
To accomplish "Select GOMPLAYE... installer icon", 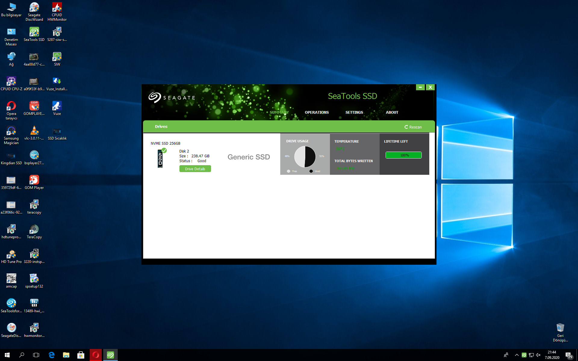I will 34,108.
